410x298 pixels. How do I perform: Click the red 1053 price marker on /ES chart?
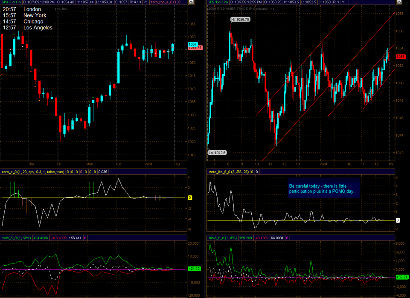(x=400, y=57)
